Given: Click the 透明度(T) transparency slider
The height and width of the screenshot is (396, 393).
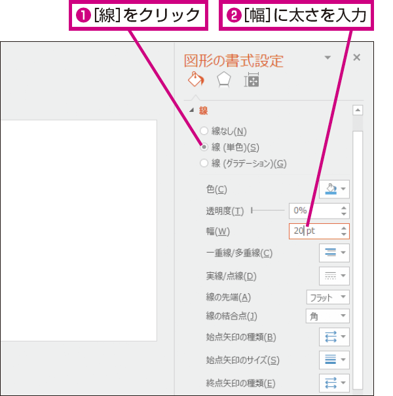Looking at the screenshot, I should click(x=268, y=210).
